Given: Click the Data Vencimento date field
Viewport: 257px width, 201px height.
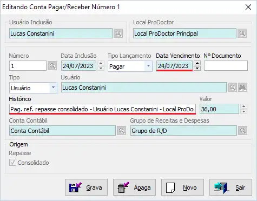Looking at the screenshot, I should pyautogui.click(x=174, y=66).
